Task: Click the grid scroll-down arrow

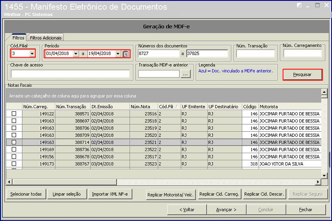Action: (x=324, y=175)
